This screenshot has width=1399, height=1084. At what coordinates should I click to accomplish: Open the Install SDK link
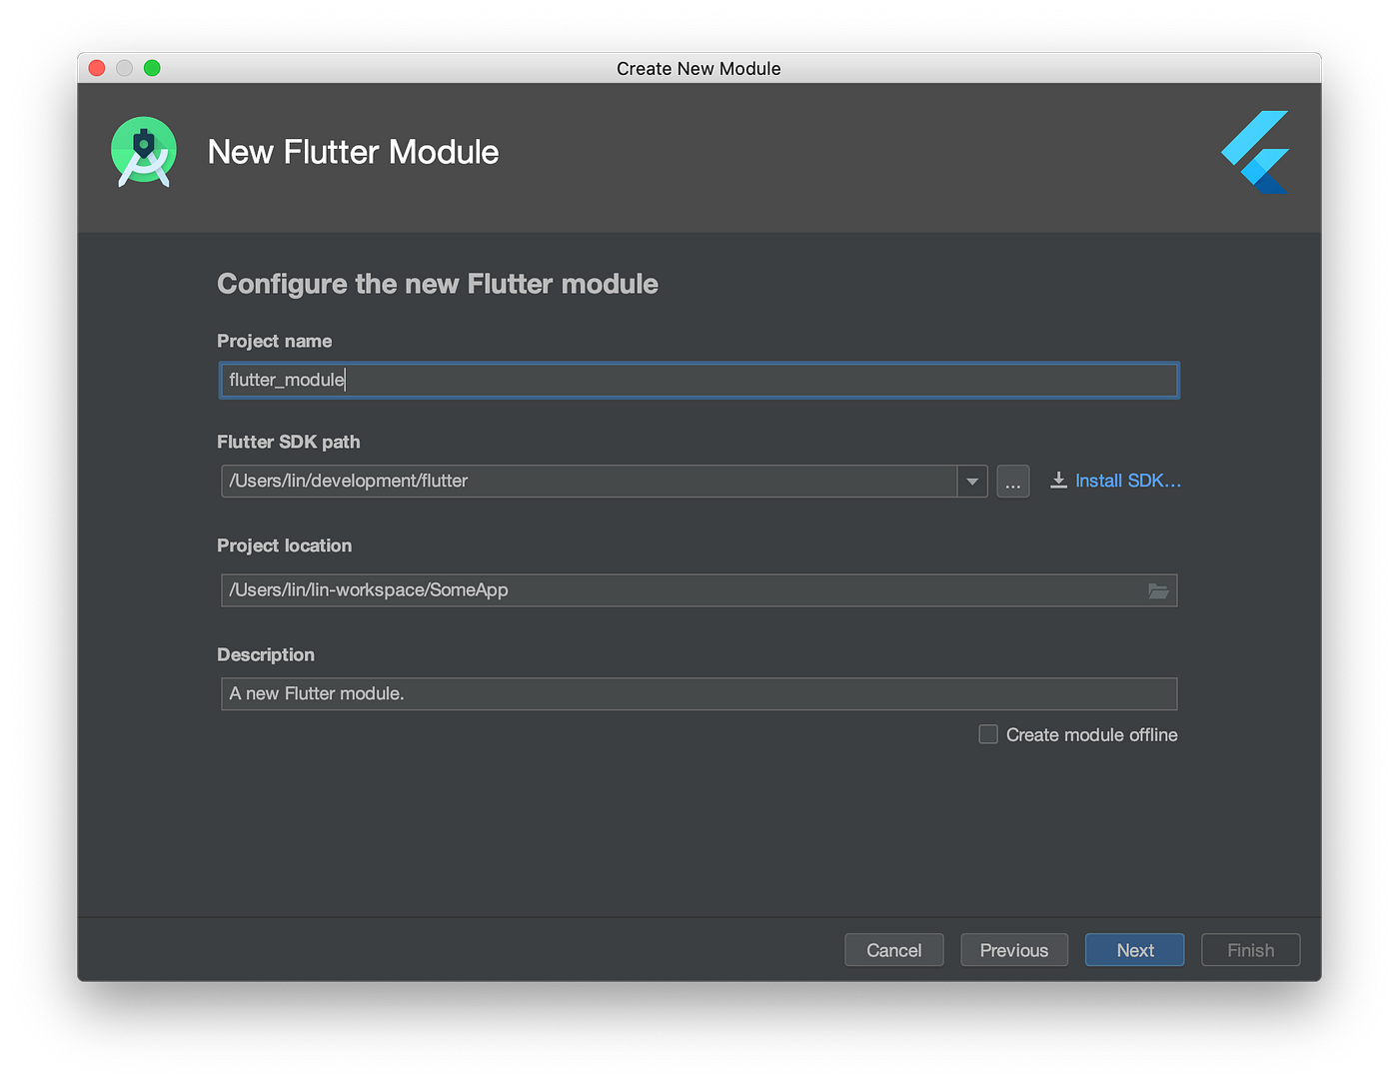pos(1127,481)
